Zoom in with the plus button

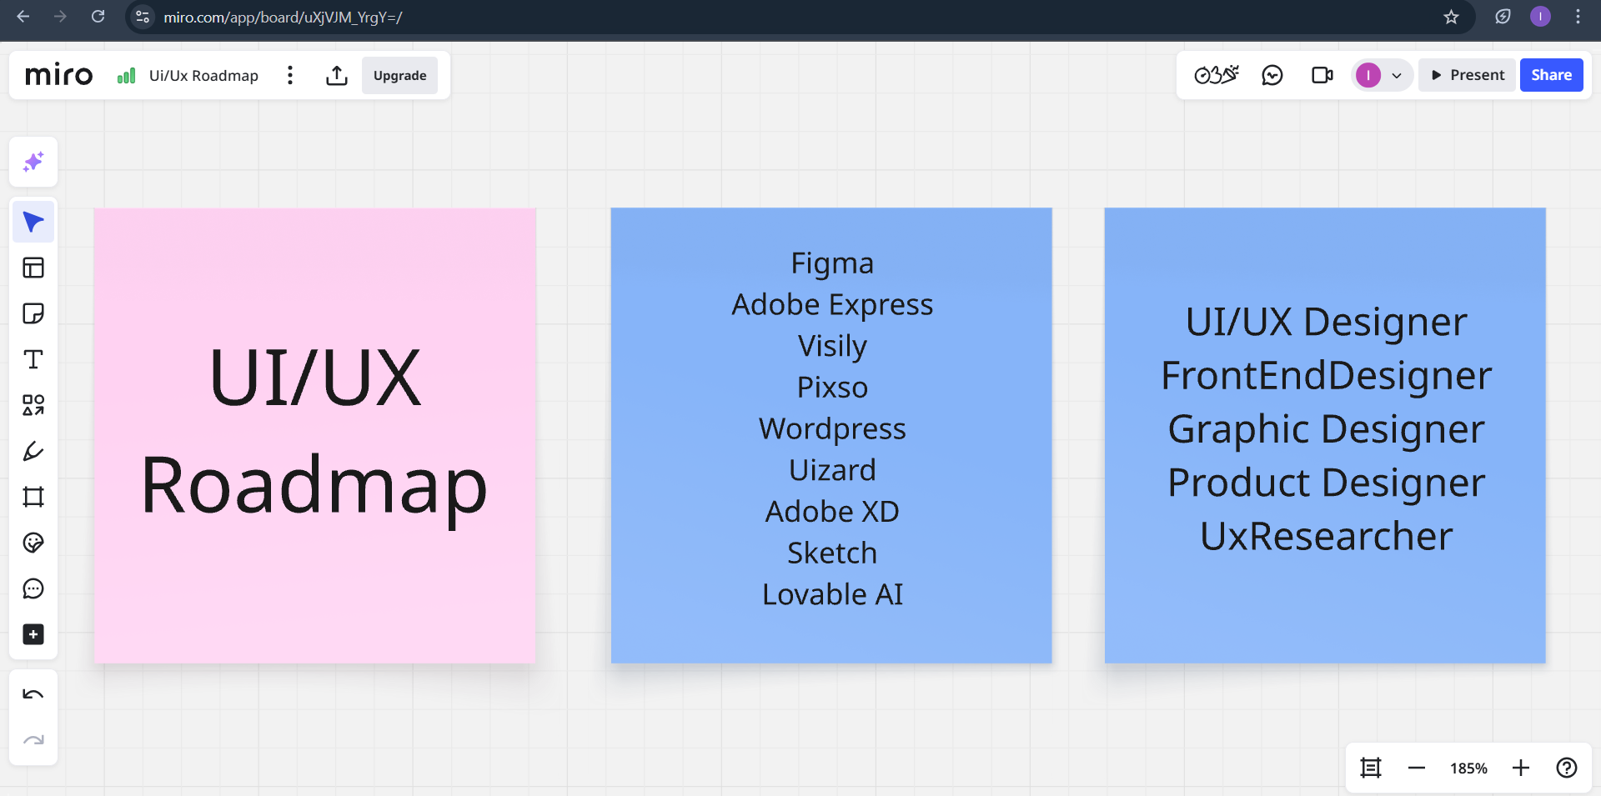[x=1521, y=768]
